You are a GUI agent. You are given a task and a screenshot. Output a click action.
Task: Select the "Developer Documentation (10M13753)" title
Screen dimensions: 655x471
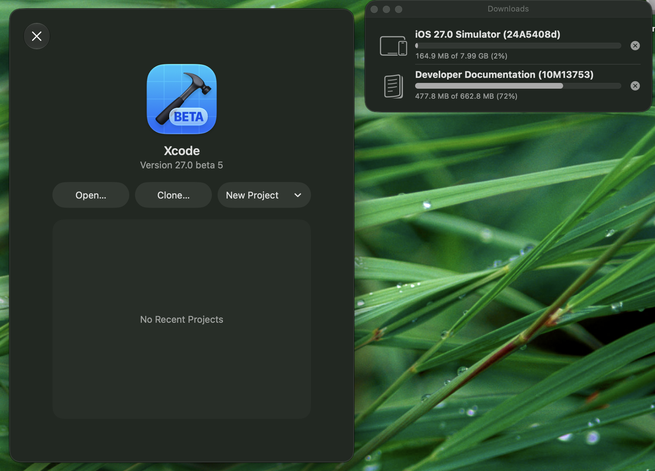(504, 75)
